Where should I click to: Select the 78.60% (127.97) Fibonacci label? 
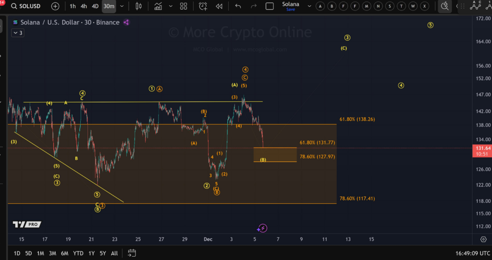(317, 156)
